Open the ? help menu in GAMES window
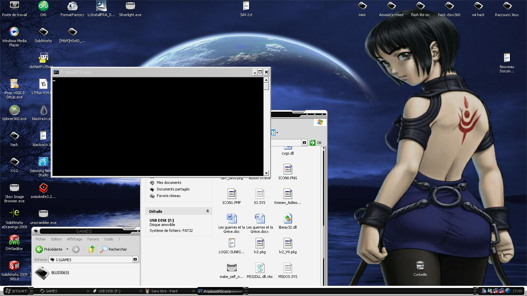 pos(119,239)
